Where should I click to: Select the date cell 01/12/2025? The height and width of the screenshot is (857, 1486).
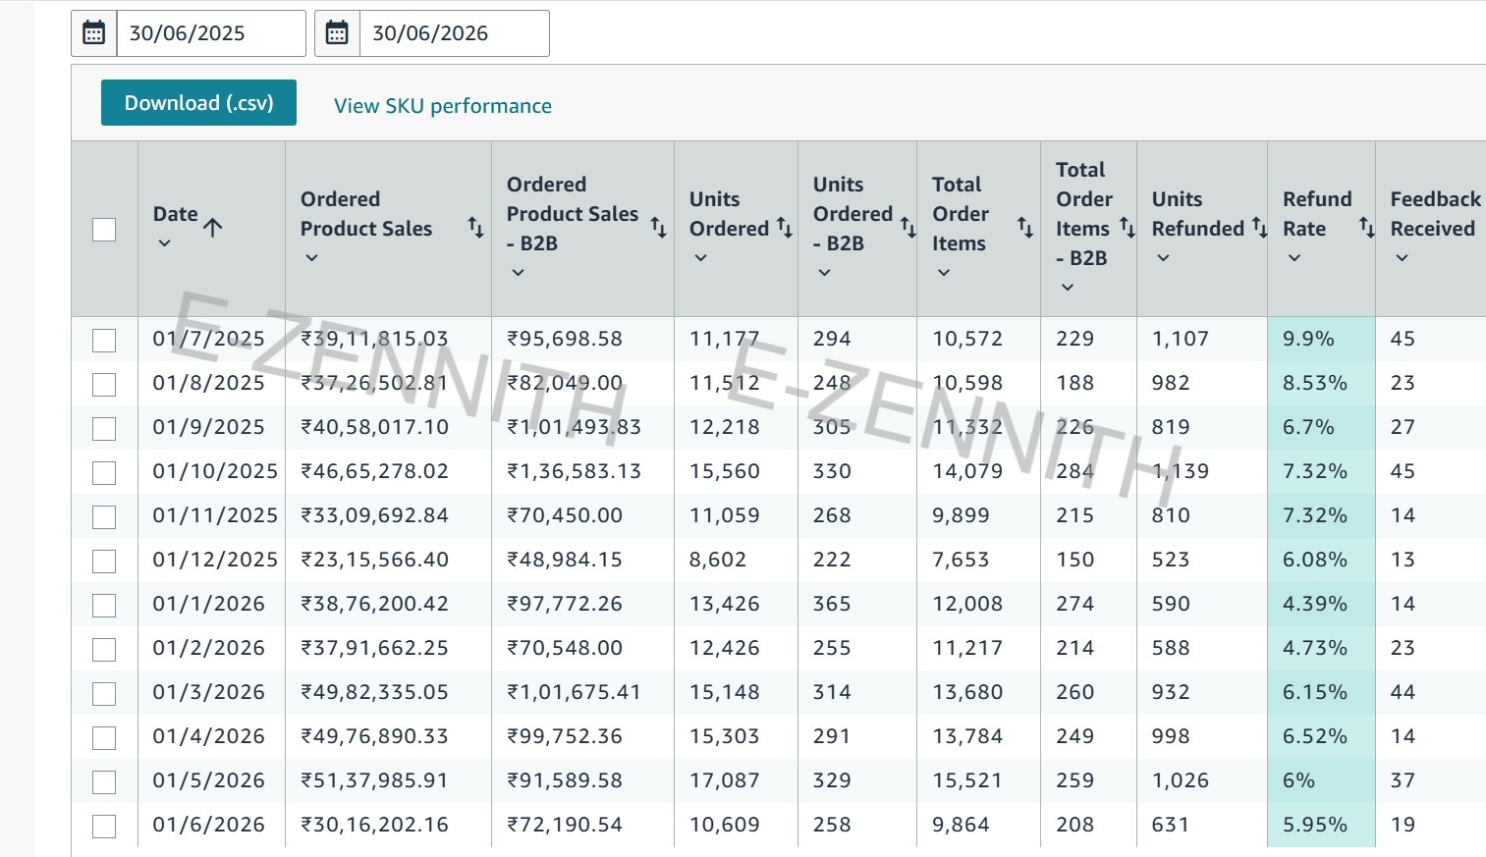coord(215,560)
